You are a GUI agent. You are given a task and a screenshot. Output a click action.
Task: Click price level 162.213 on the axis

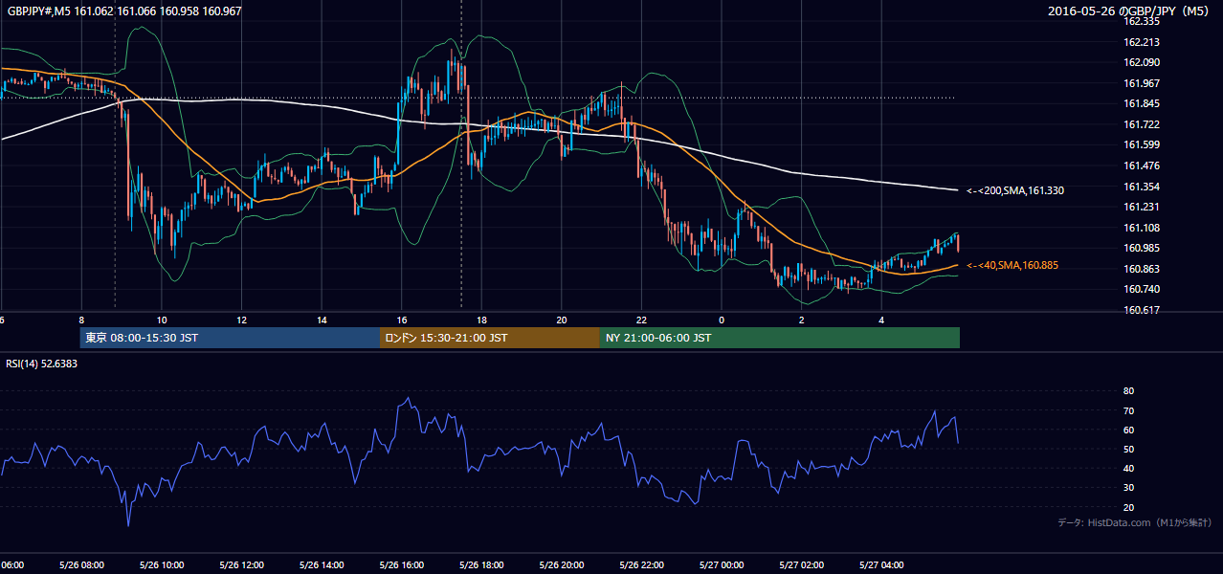tap(1142, 42)
